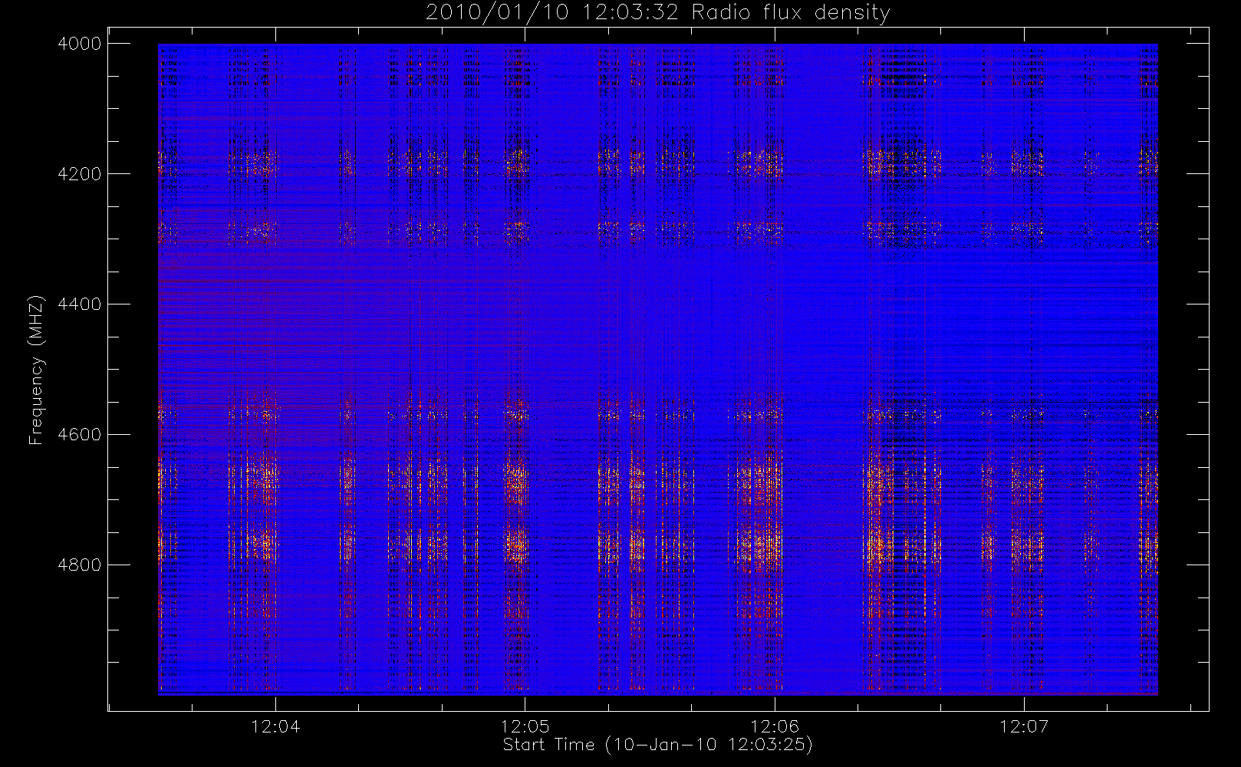Select the 4000 frequency tick label
The height and width of the screenshot is (767, 1241).
coord(80,44)
